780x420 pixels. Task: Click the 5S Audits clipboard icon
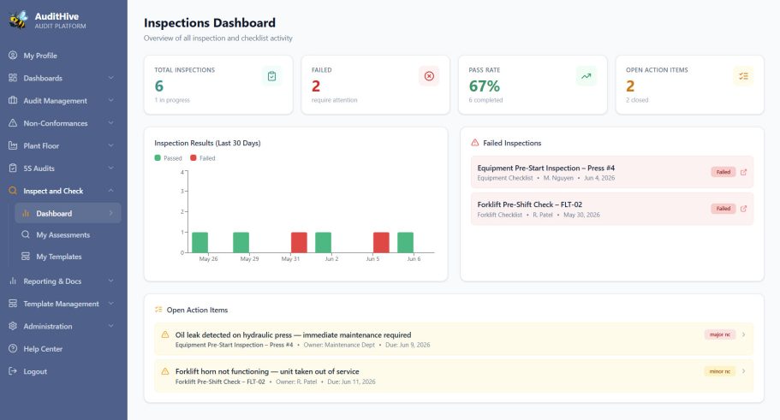pos(13,168)
